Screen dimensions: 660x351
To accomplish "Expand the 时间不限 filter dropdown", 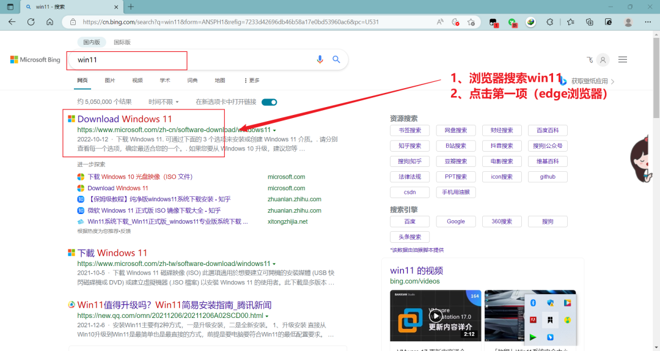I will [x=164, y=102].
